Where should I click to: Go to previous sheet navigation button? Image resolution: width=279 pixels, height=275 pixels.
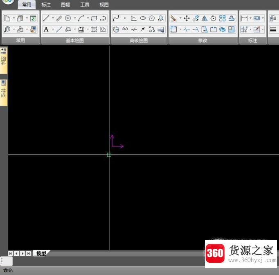(16, 254)
